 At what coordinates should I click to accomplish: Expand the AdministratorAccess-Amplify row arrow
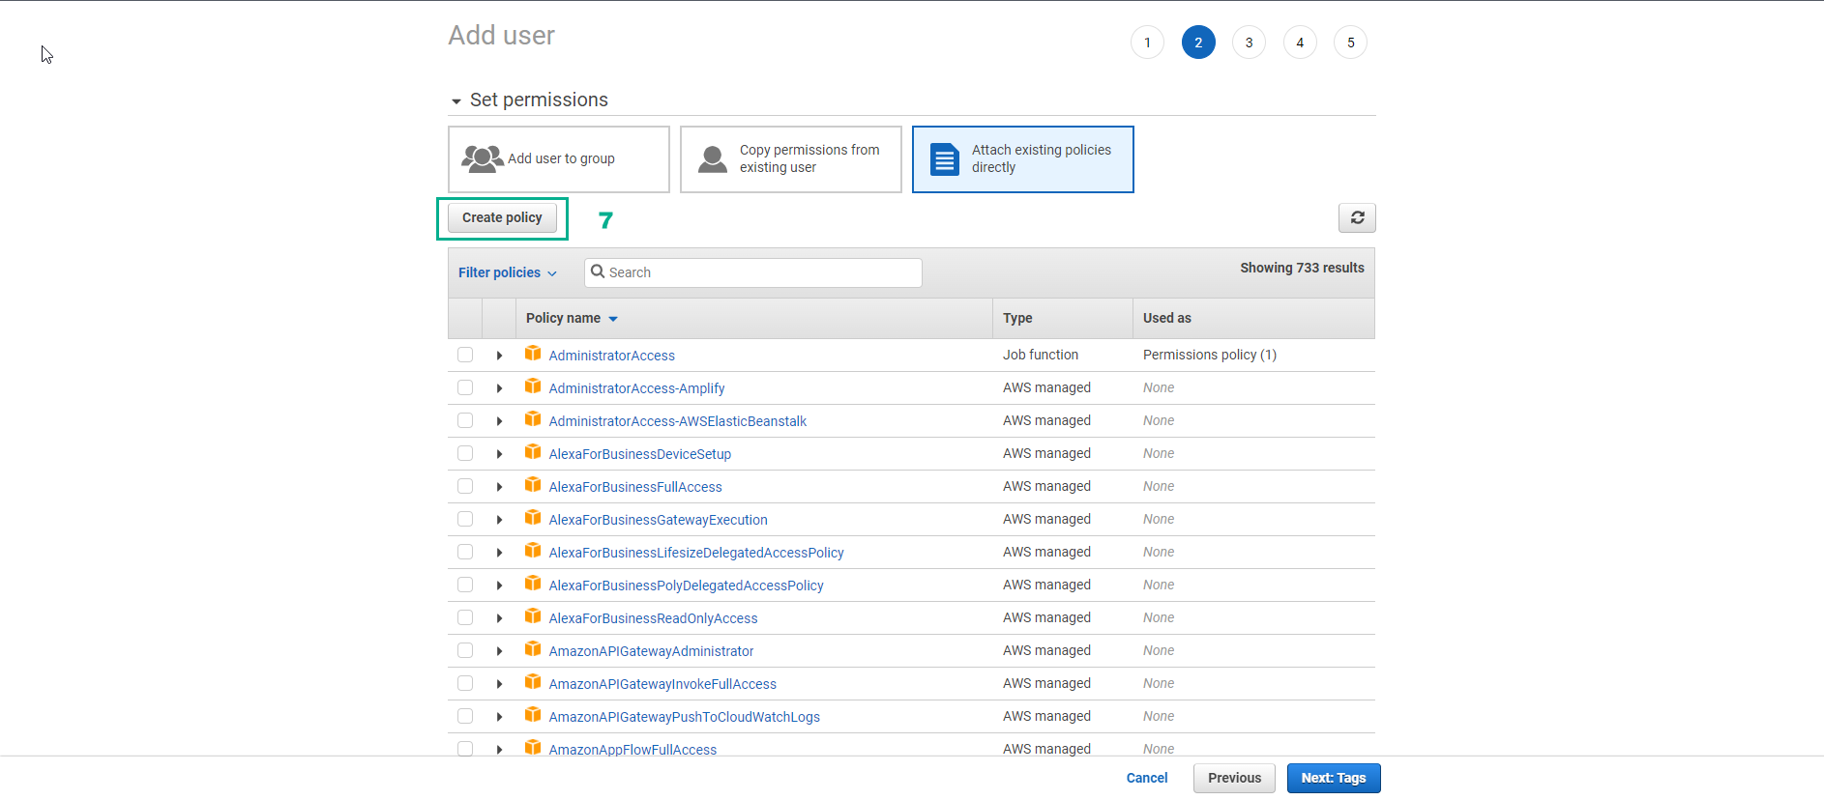(x=499, y=388)
